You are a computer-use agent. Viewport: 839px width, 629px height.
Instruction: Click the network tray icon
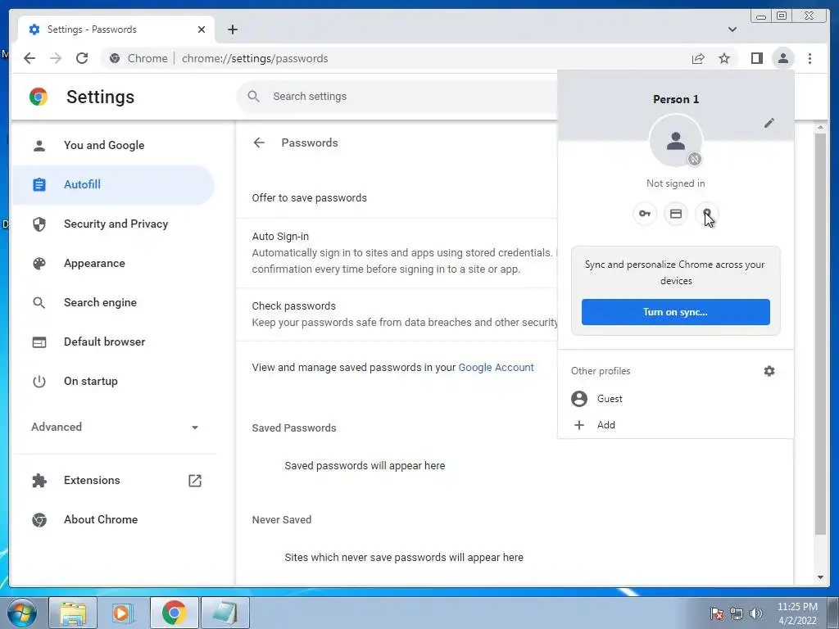click(737, 613)
